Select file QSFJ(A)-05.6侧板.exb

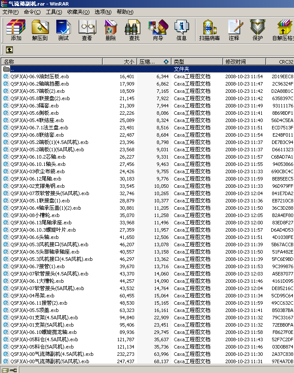[x=34, y=113]
